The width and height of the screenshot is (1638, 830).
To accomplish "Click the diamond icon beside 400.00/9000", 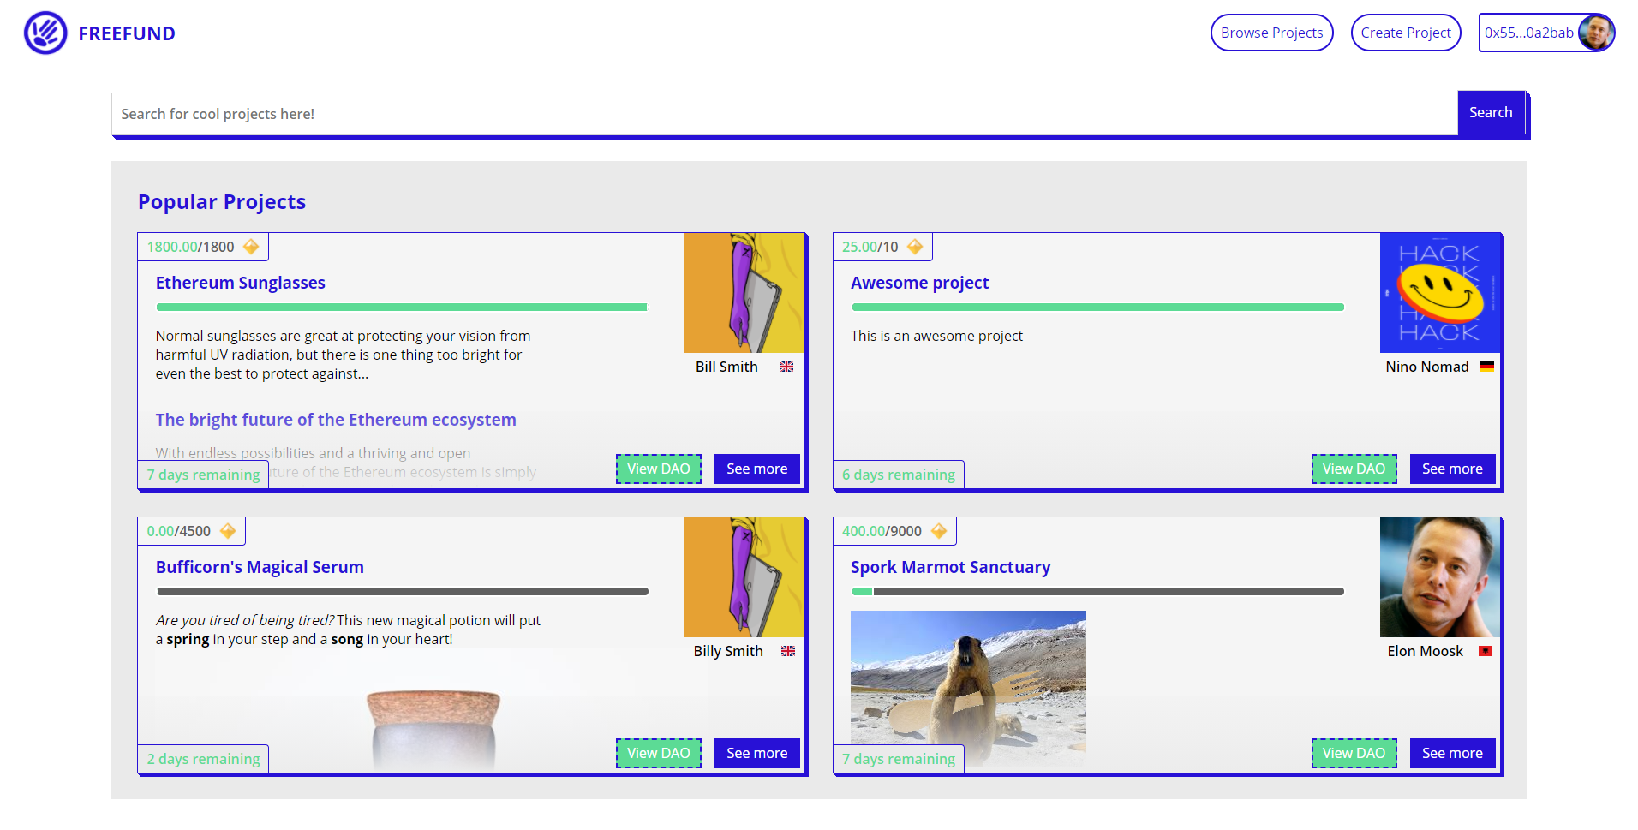I will coord(939,531).
